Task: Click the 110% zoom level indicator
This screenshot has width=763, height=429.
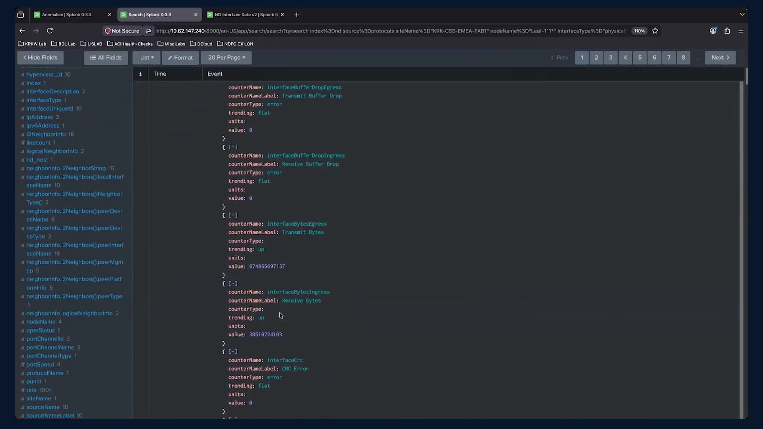Action: [639, 31]
